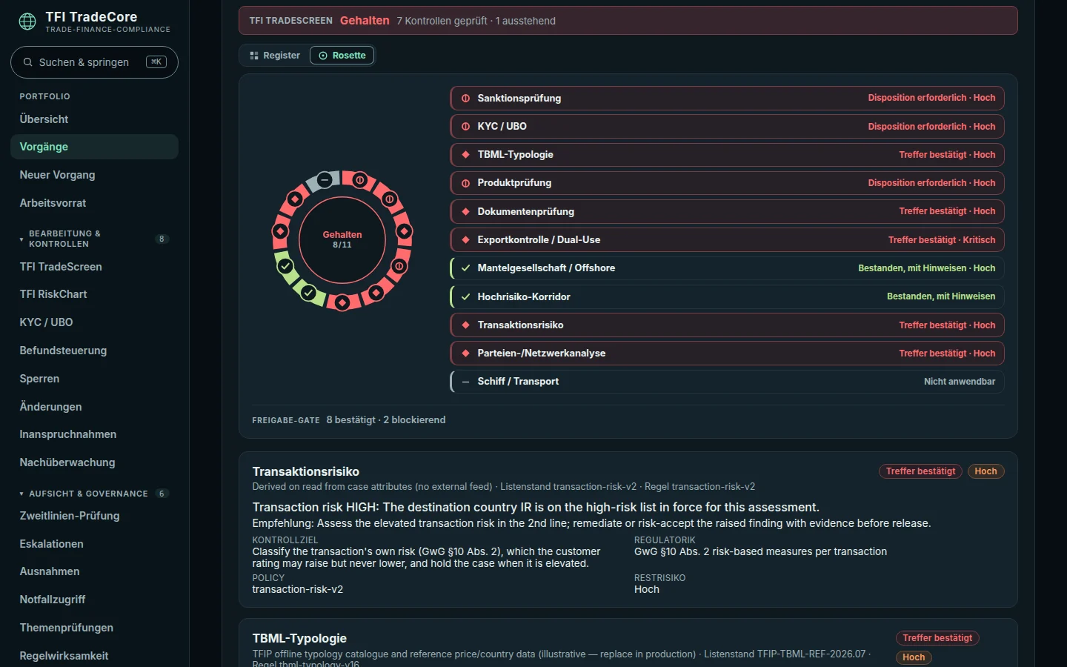This screenshot has width=1067, height=667.
Task: Select the Exportkontrolle node at the rosette bottom
Action: click(x=342, y=302)
